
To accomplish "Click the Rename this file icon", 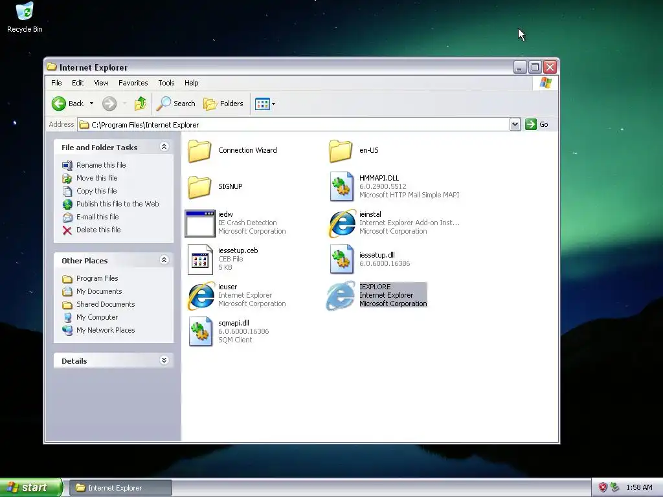I will tap(67, 165).
